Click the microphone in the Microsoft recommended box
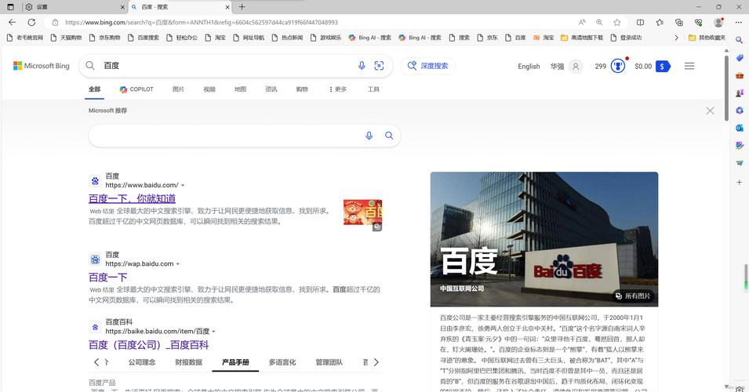 pos(369,136)
